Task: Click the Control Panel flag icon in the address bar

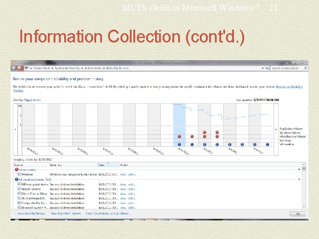Action: (x=27, y=68)
